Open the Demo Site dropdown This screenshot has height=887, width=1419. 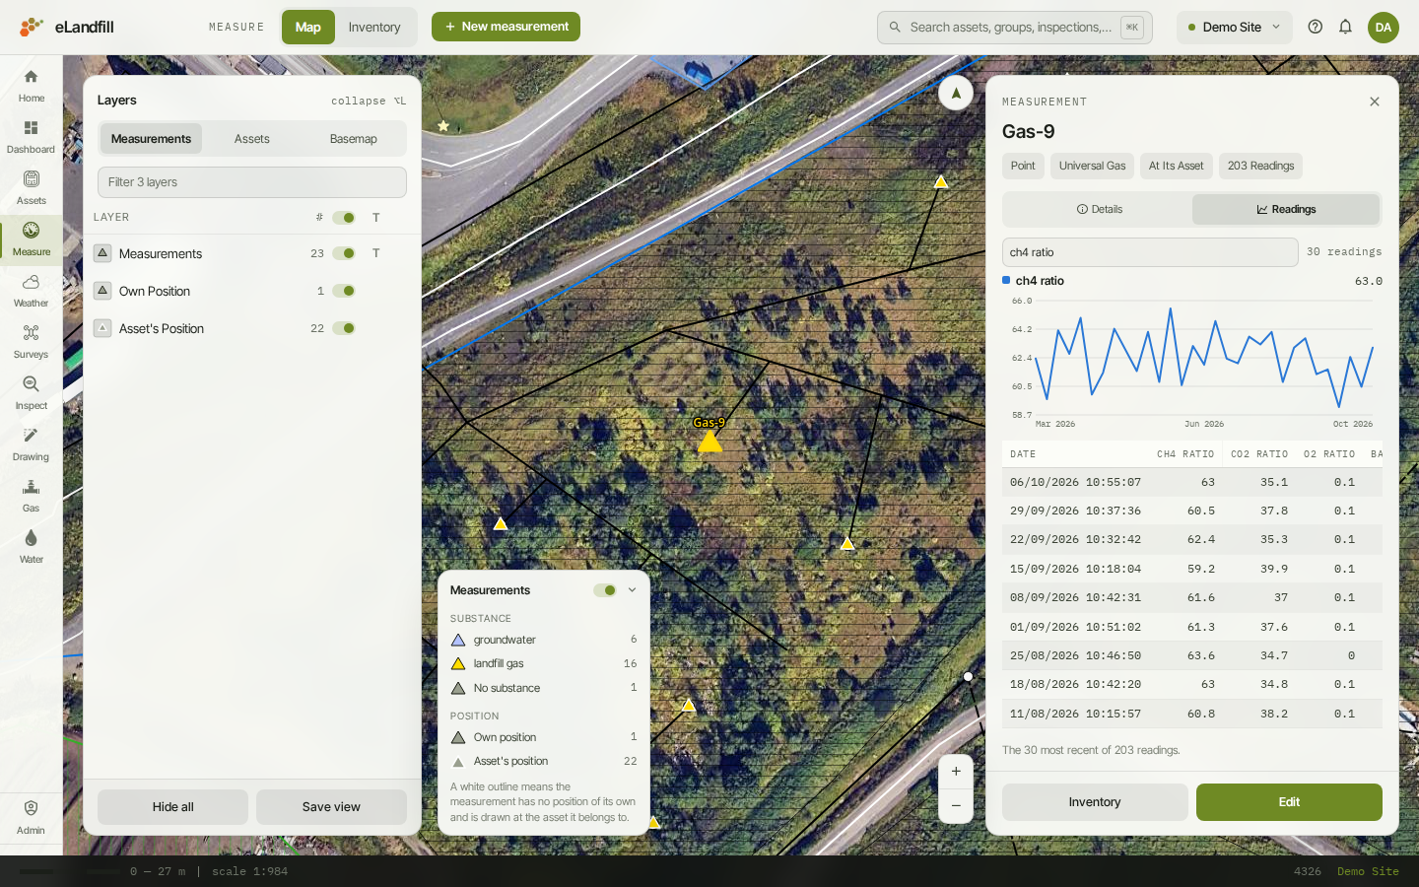(x=1234, y=27)
